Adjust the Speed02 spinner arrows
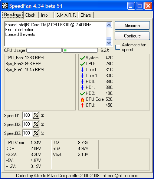Viewport: 154px width, 179px height. coord(36,124)
